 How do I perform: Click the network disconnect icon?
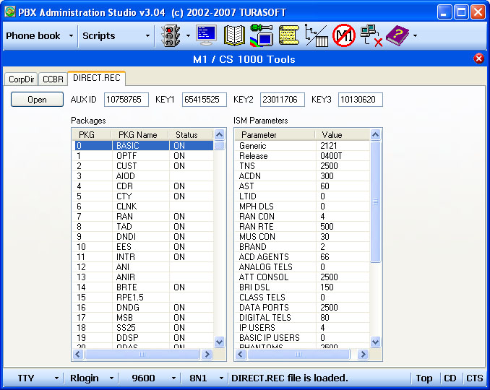tap(371, 35)
